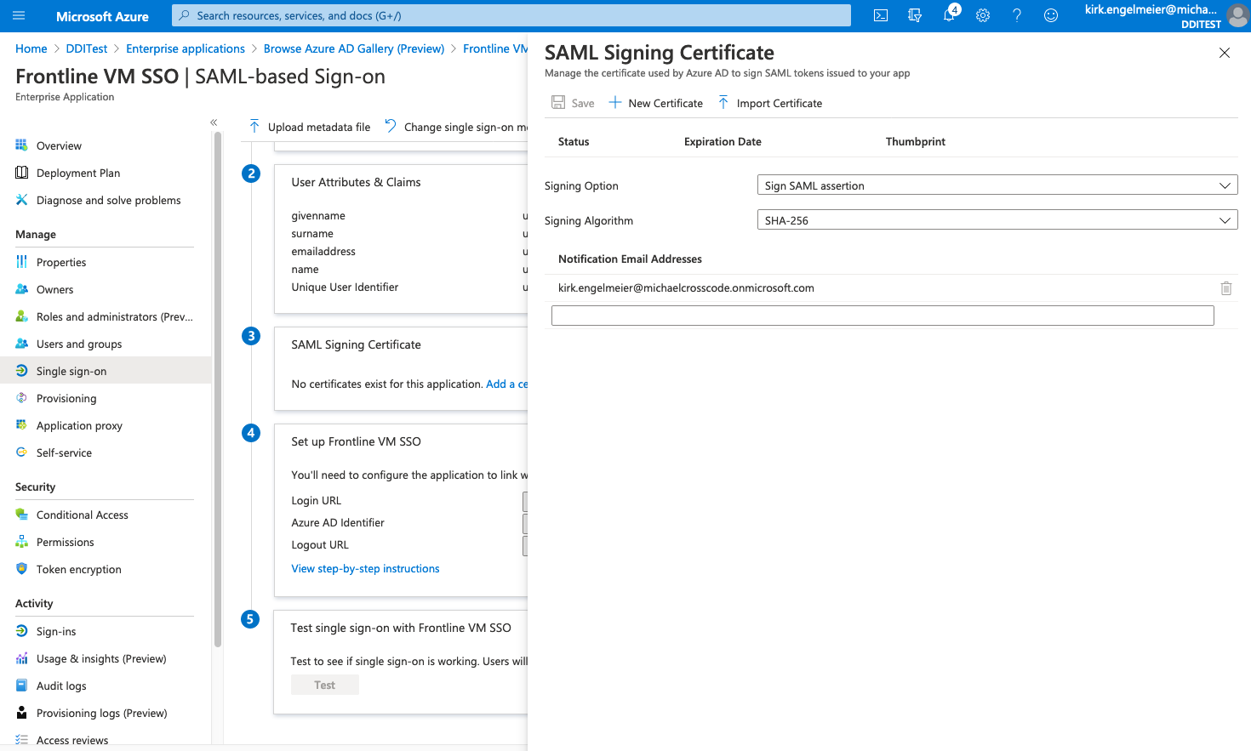Open the directory and subscription filter

(914, 14)
